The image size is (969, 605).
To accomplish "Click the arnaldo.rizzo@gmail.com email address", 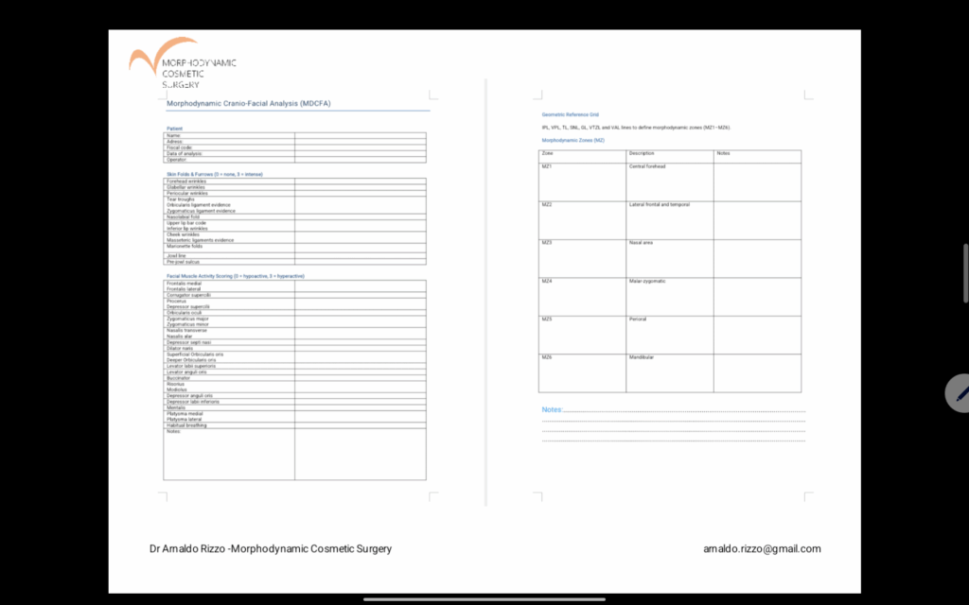I will [762, 548].
